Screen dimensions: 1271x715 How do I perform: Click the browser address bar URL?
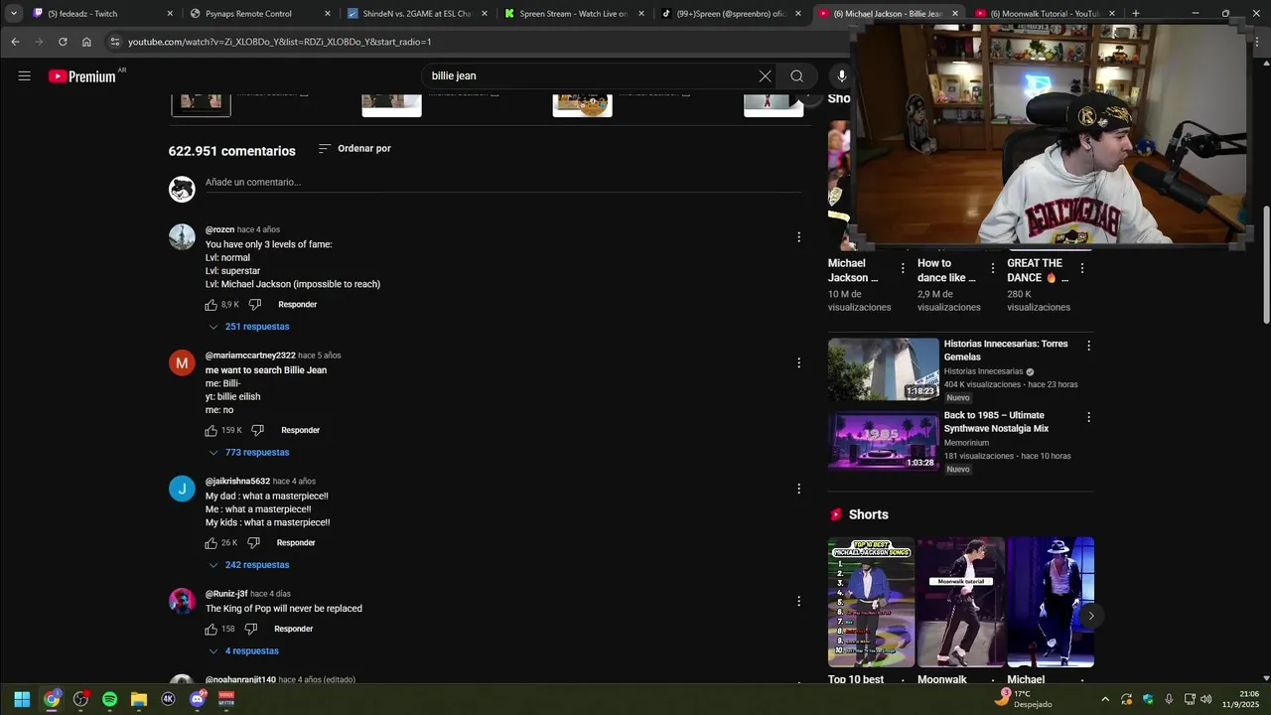tap(279, 42)
